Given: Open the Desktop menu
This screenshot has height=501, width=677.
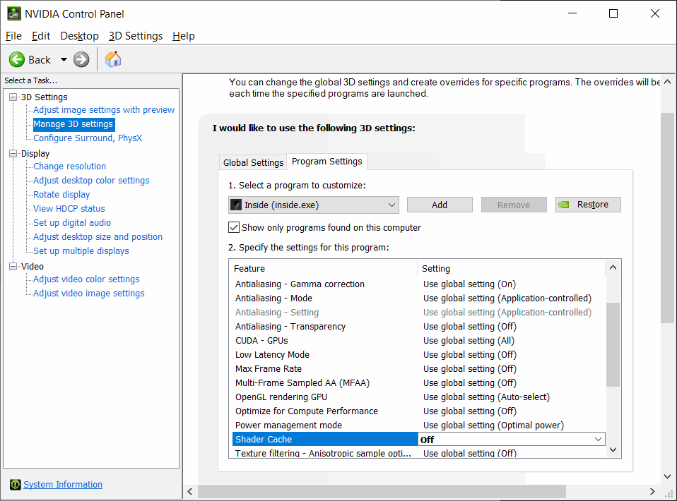Looking at the screenshot, I should (x=79, y=36).
